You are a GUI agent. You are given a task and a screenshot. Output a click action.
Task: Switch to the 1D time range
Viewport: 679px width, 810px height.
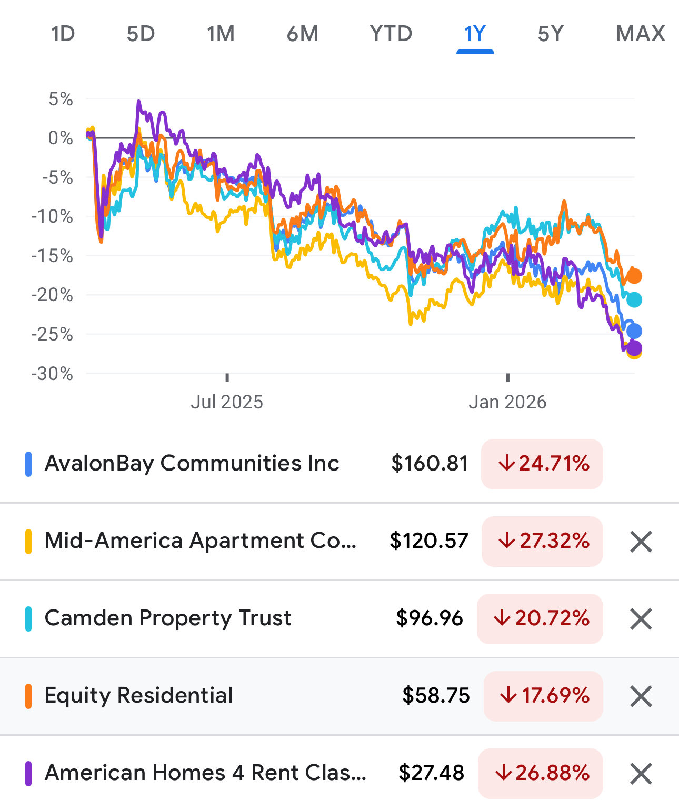pos(63,34)
